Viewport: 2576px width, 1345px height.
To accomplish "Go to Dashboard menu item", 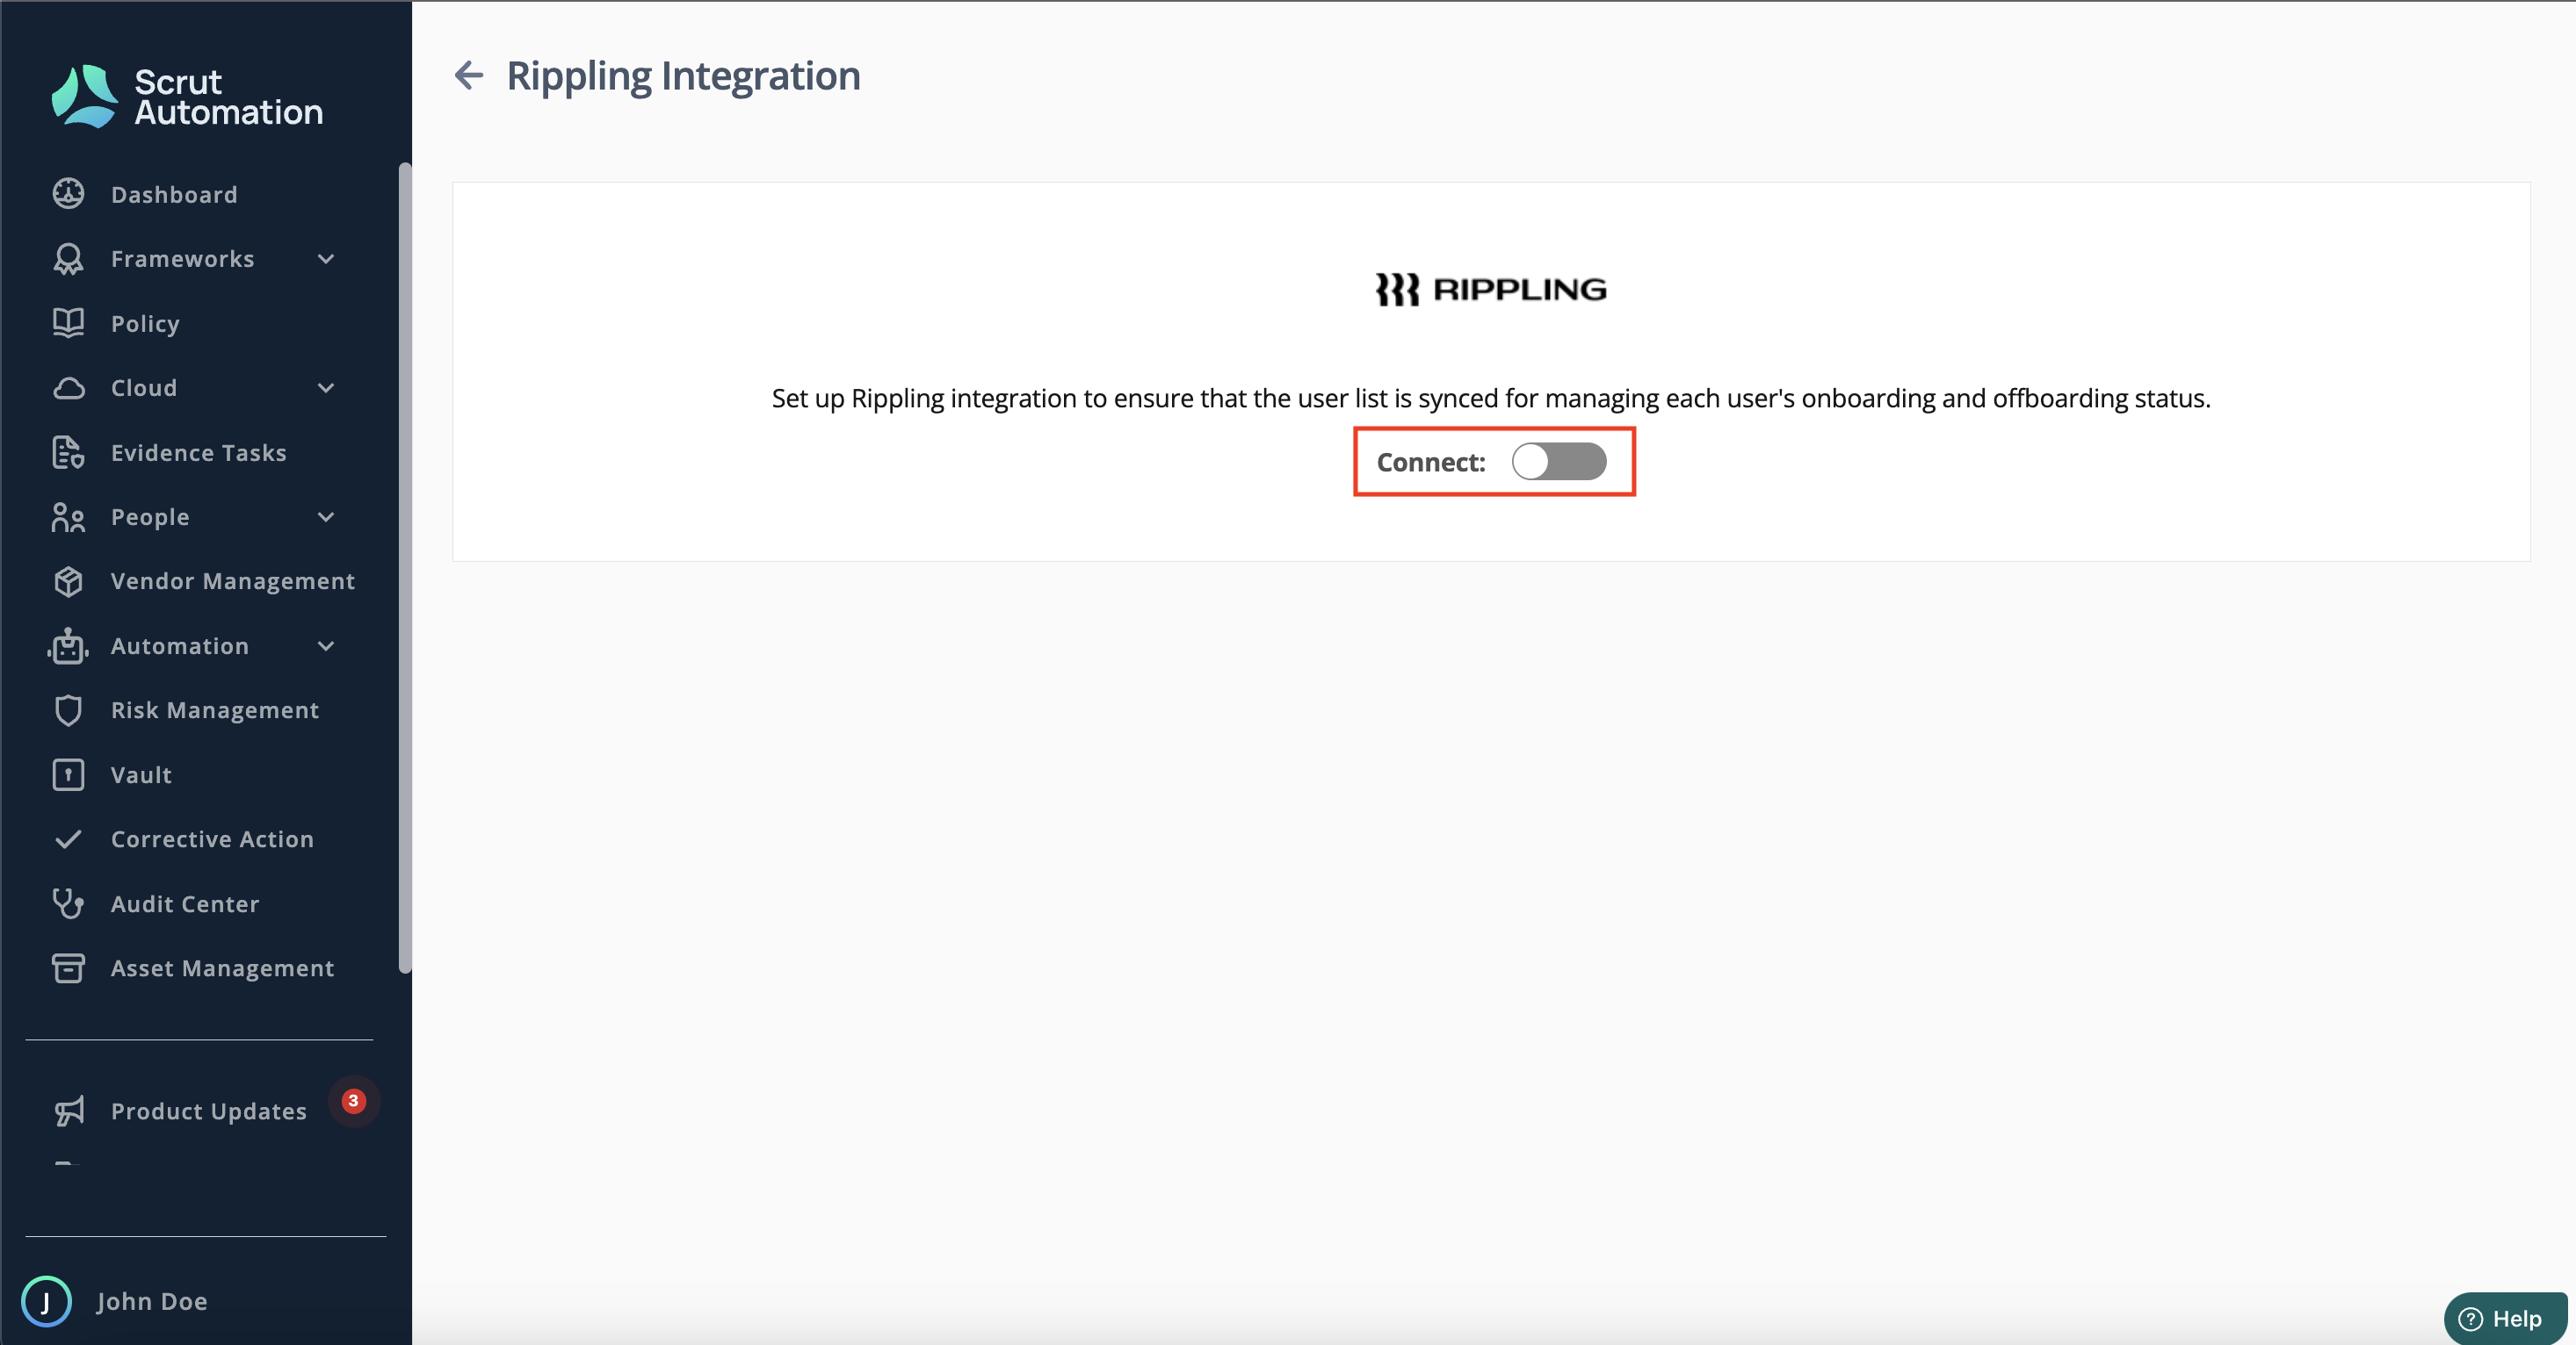I will click(x=174, y=194).
